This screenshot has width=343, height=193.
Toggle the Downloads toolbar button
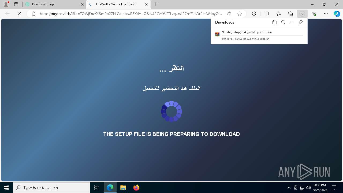coord(302,14)
